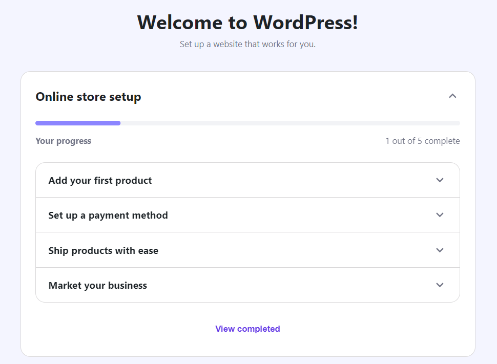Click the Market your business task
The image size is (497, 364).
pyautogui.click(x=247, y=285)
